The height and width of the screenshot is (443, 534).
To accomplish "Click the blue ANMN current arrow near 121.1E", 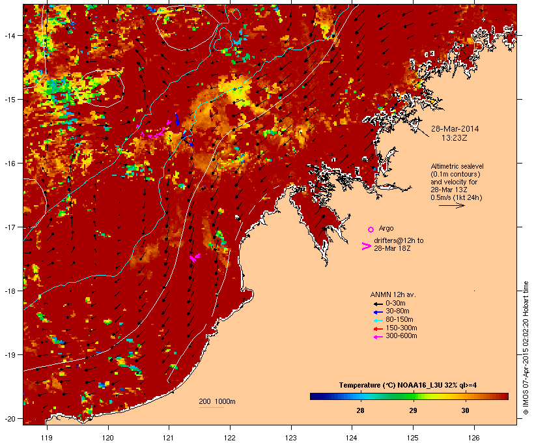I will (177, 119).
